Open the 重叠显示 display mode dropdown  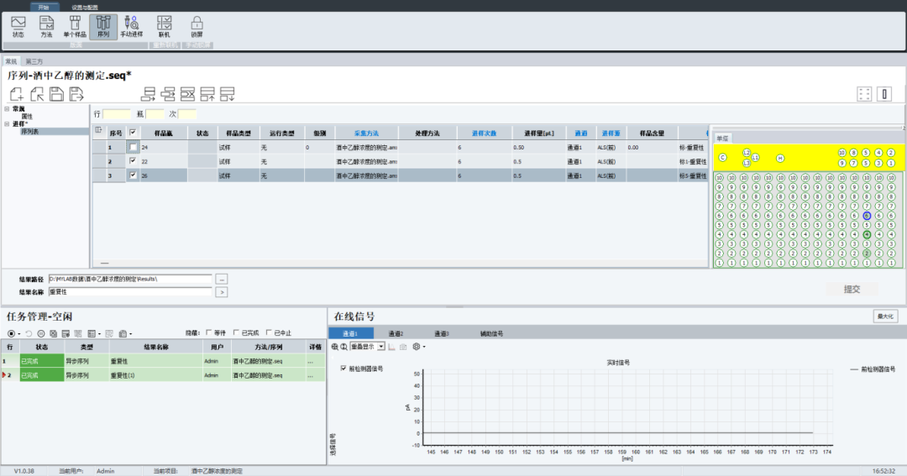381,347
